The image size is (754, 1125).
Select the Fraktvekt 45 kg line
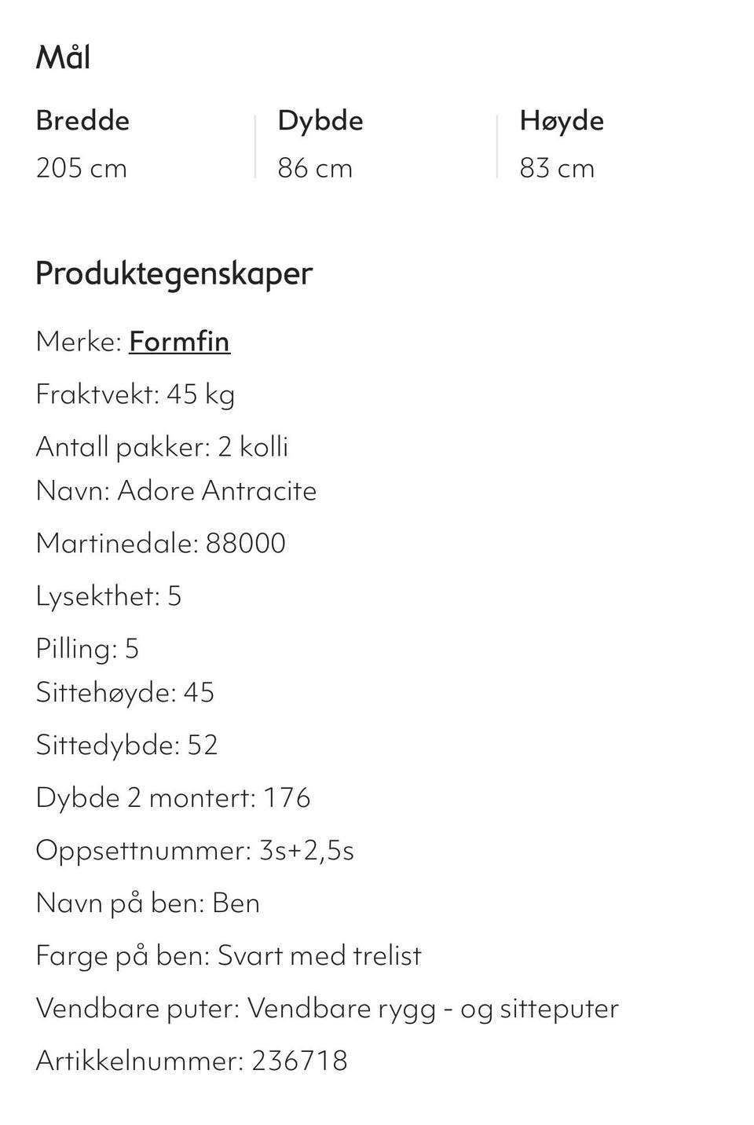click(135, 394)
